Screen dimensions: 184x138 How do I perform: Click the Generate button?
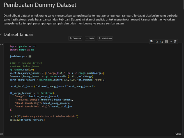(x=75, y=38)
